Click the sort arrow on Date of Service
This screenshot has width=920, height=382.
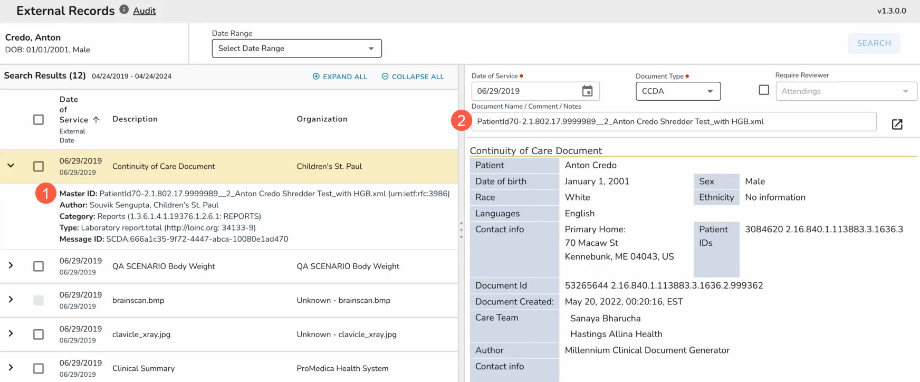click(x=96, y=120)
